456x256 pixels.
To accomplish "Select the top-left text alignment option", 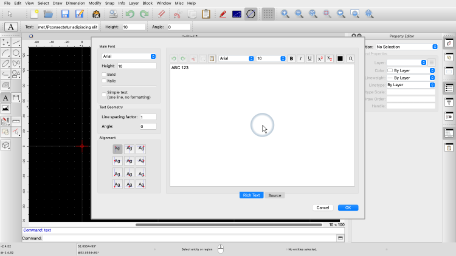I will [x=117, y=149].
